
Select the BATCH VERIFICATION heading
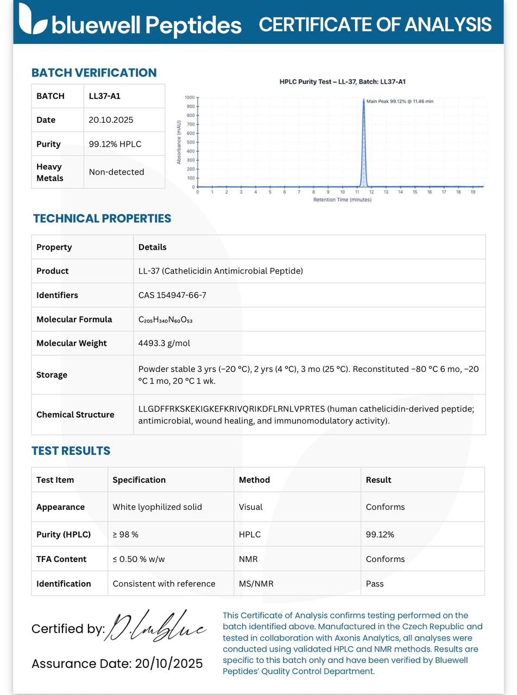click(x=94, y=73)
